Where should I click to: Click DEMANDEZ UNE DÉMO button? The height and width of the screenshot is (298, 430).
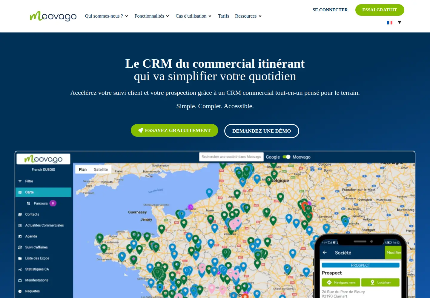point(262,131)
